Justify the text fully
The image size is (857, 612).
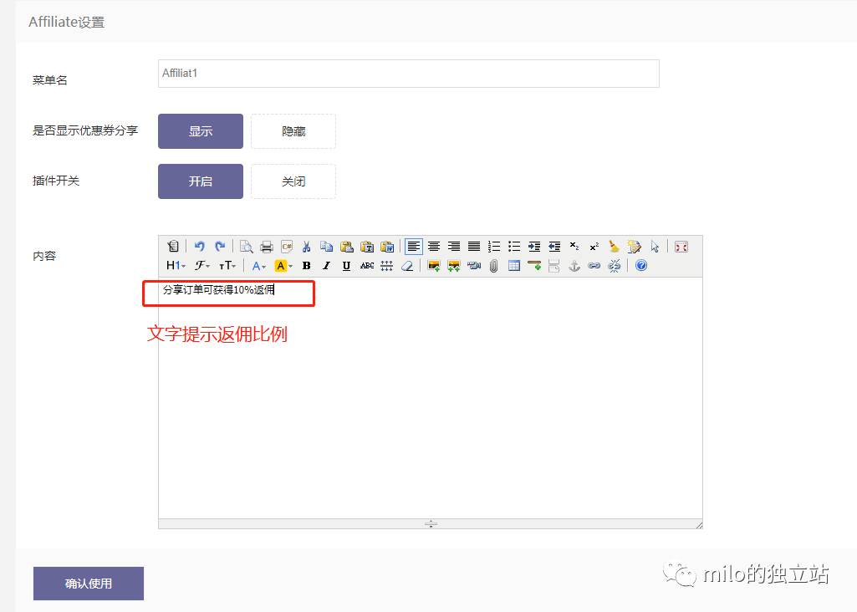click(x=474, y=247)
